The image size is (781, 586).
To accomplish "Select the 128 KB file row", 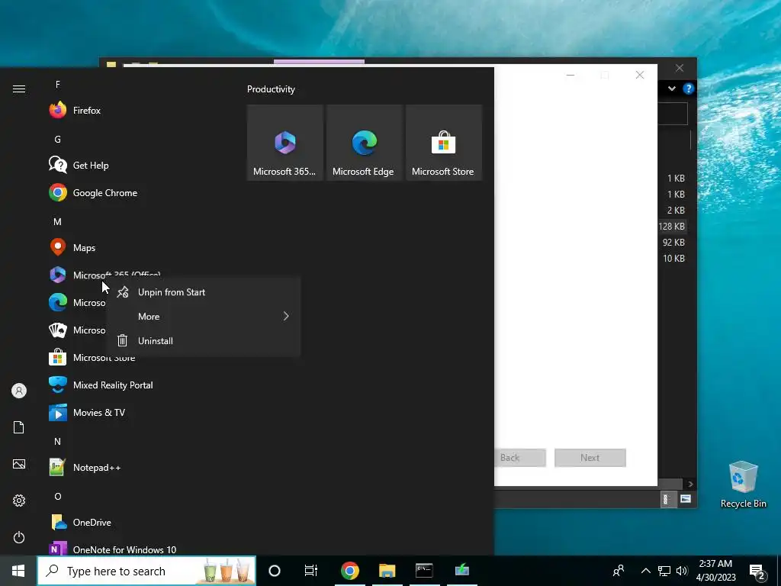I will [x=673, y=226].
